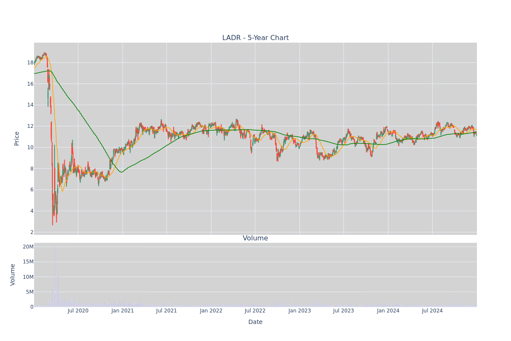This screenshot has width=511, height=341.
Task: Click the 0 volume tick label
Action: click(32, 307)
